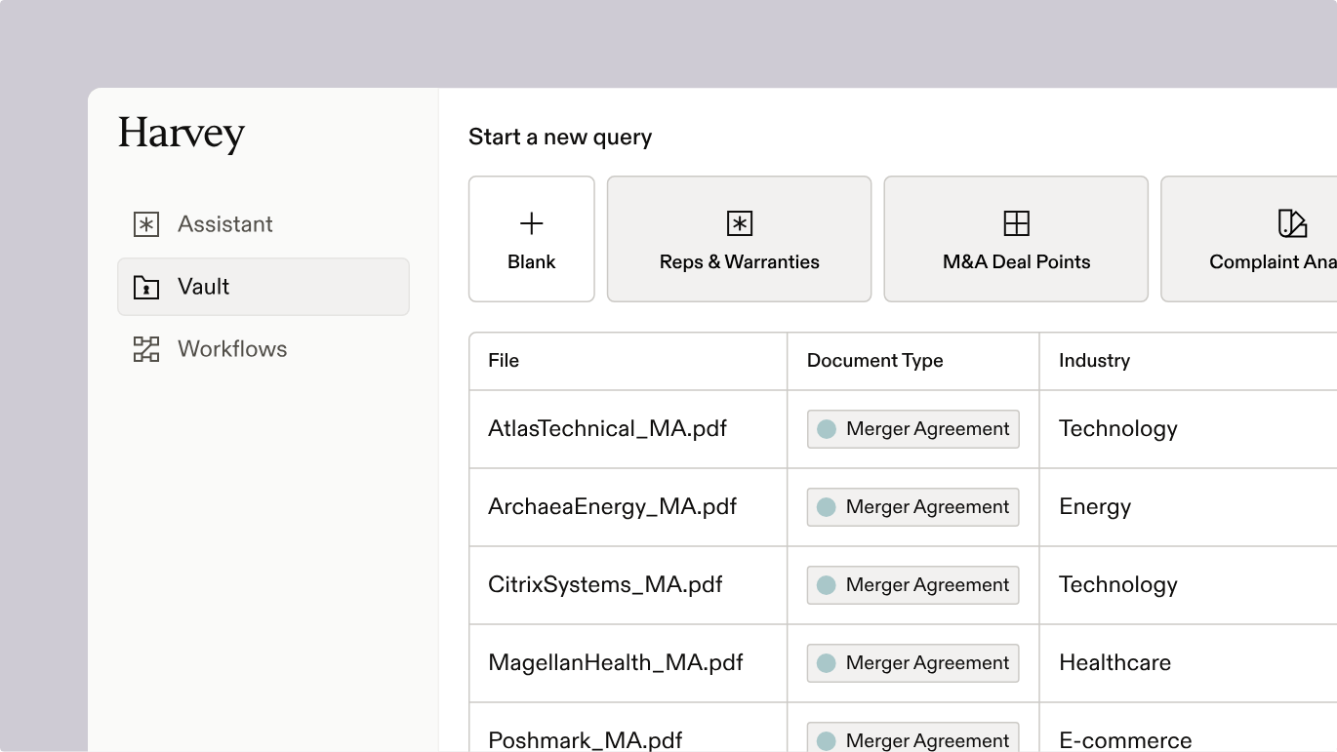Open ArchaeaEnergy_MA.pdf file
This screenshot has width=1337, height=752.
coord(613,506)
